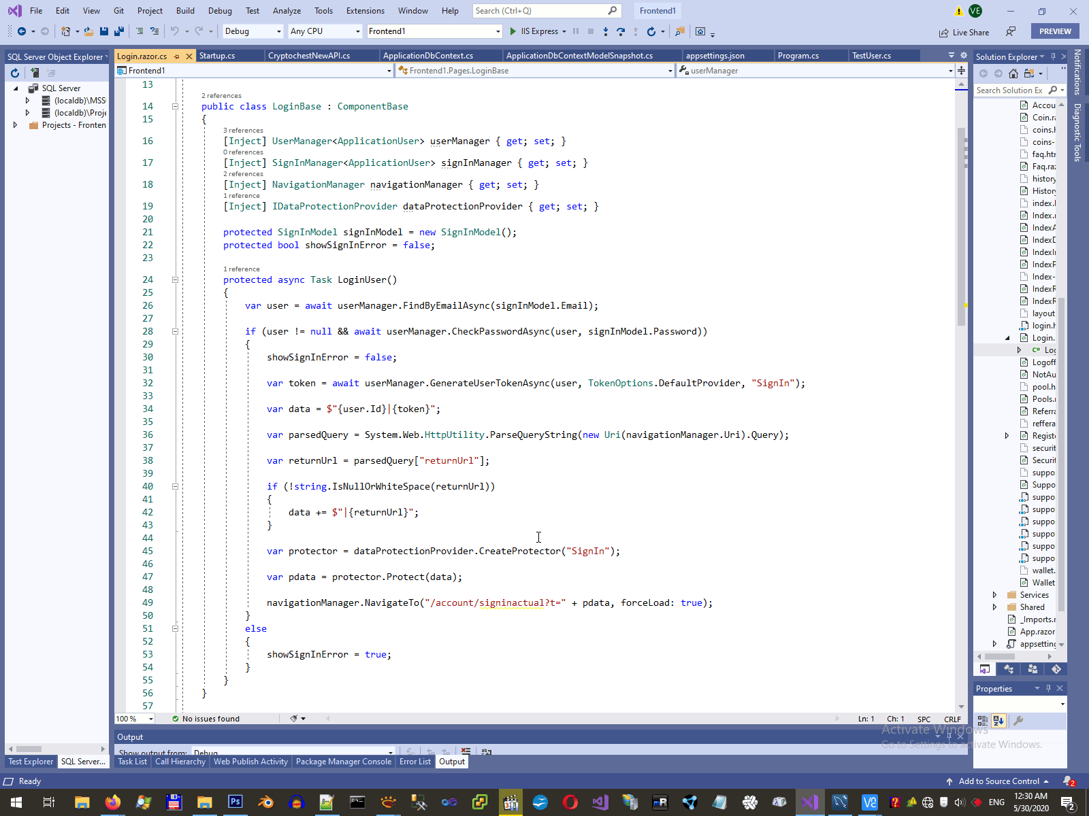Click the Save All toolbar icon

point(119,31)
